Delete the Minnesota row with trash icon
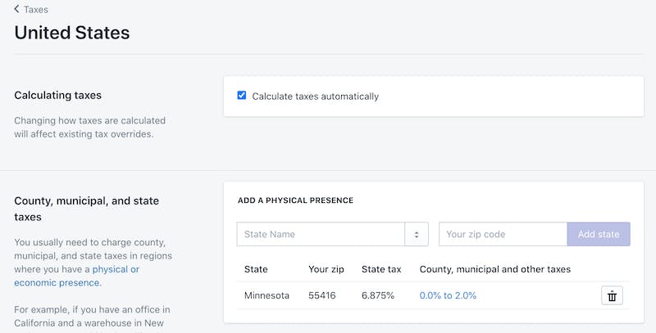This screenshot has height=333, width=656. point(612,295)
